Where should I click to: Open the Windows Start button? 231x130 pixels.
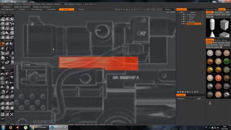(x=3, y=127)
